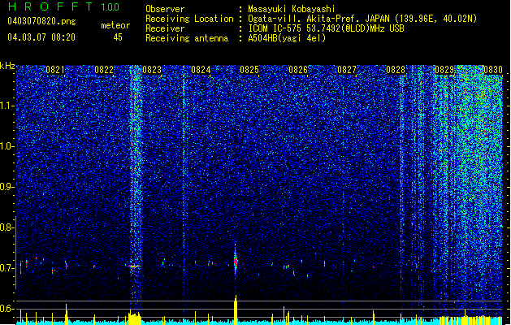Screen dimensions: 511x325
Task: Click the Receiving Location label
Action: (189, 19)
